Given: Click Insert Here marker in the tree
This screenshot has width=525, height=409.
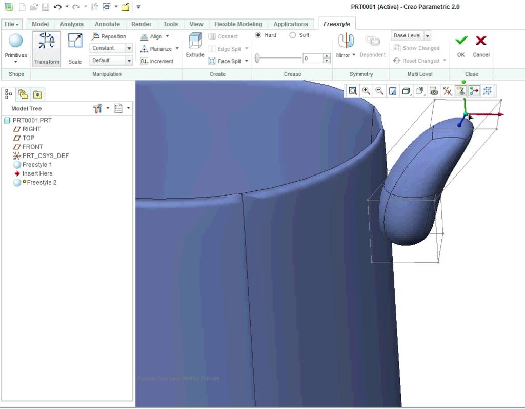Looking at the screenshot, I should pos(33,173).
